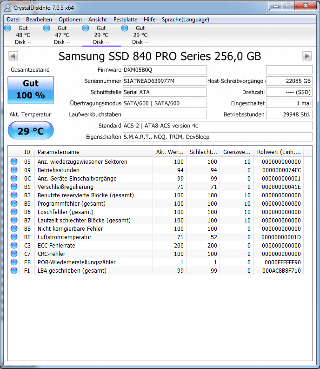Select the fourth disk tab, not underlined, 29 °C

140,35
